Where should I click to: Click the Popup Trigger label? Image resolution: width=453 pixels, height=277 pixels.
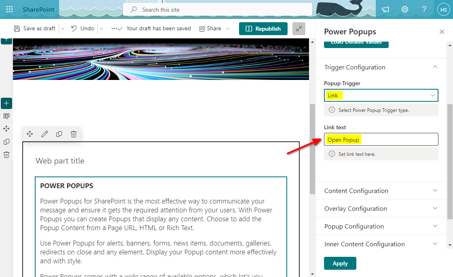[342, 84]
